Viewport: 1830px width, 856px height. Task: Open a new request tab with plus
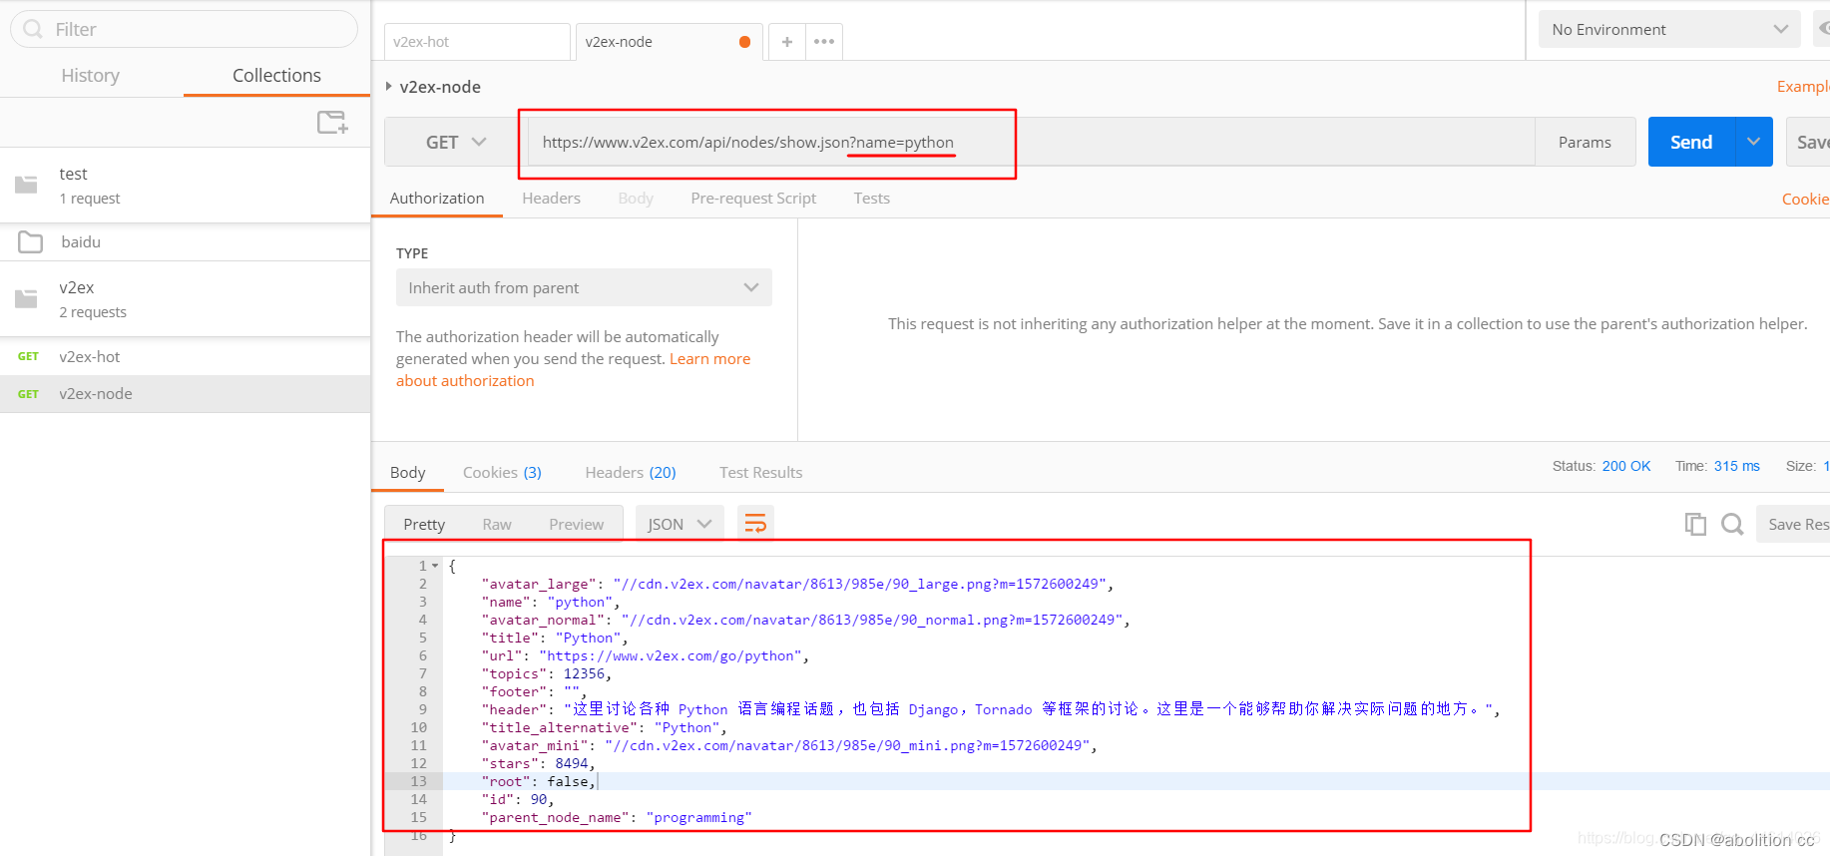tap(787, 42)
